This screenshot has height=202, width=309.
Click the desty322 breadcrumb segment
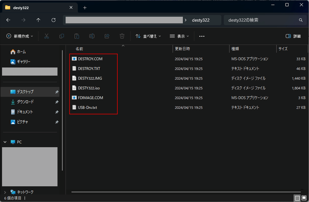point(201,20)
